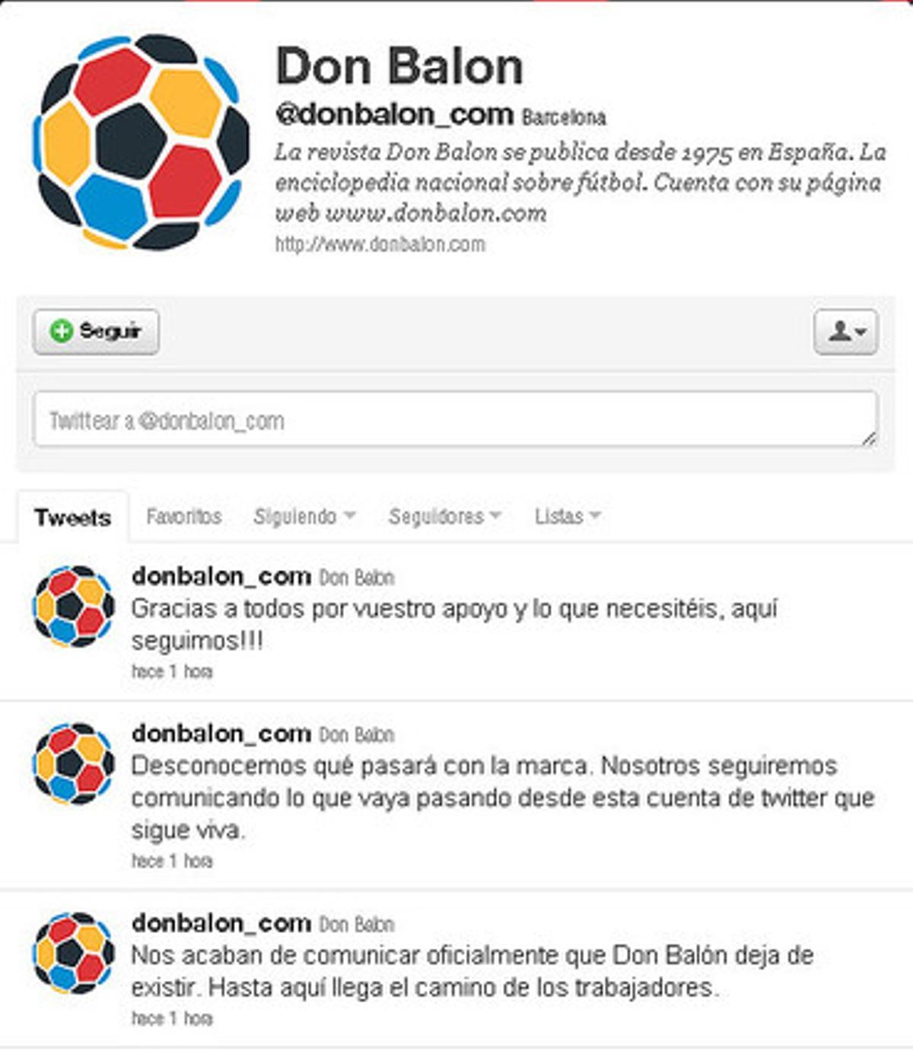This screenshot has width=913, height=1054.
Task: Open the donbalon_com username on the third tweet
Action: (221, 922)
